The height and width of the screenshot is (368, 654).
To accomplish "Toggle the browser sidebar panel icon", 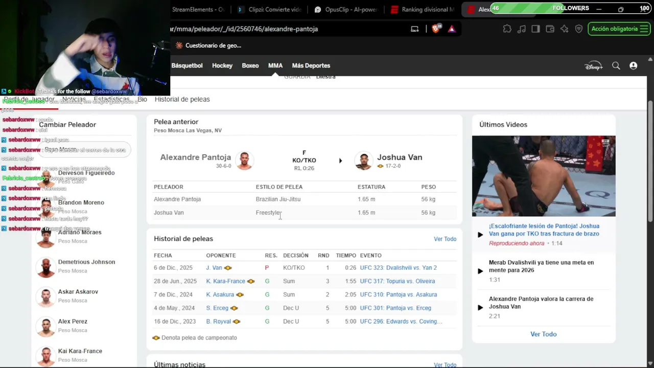I will (x=535, y=29).
